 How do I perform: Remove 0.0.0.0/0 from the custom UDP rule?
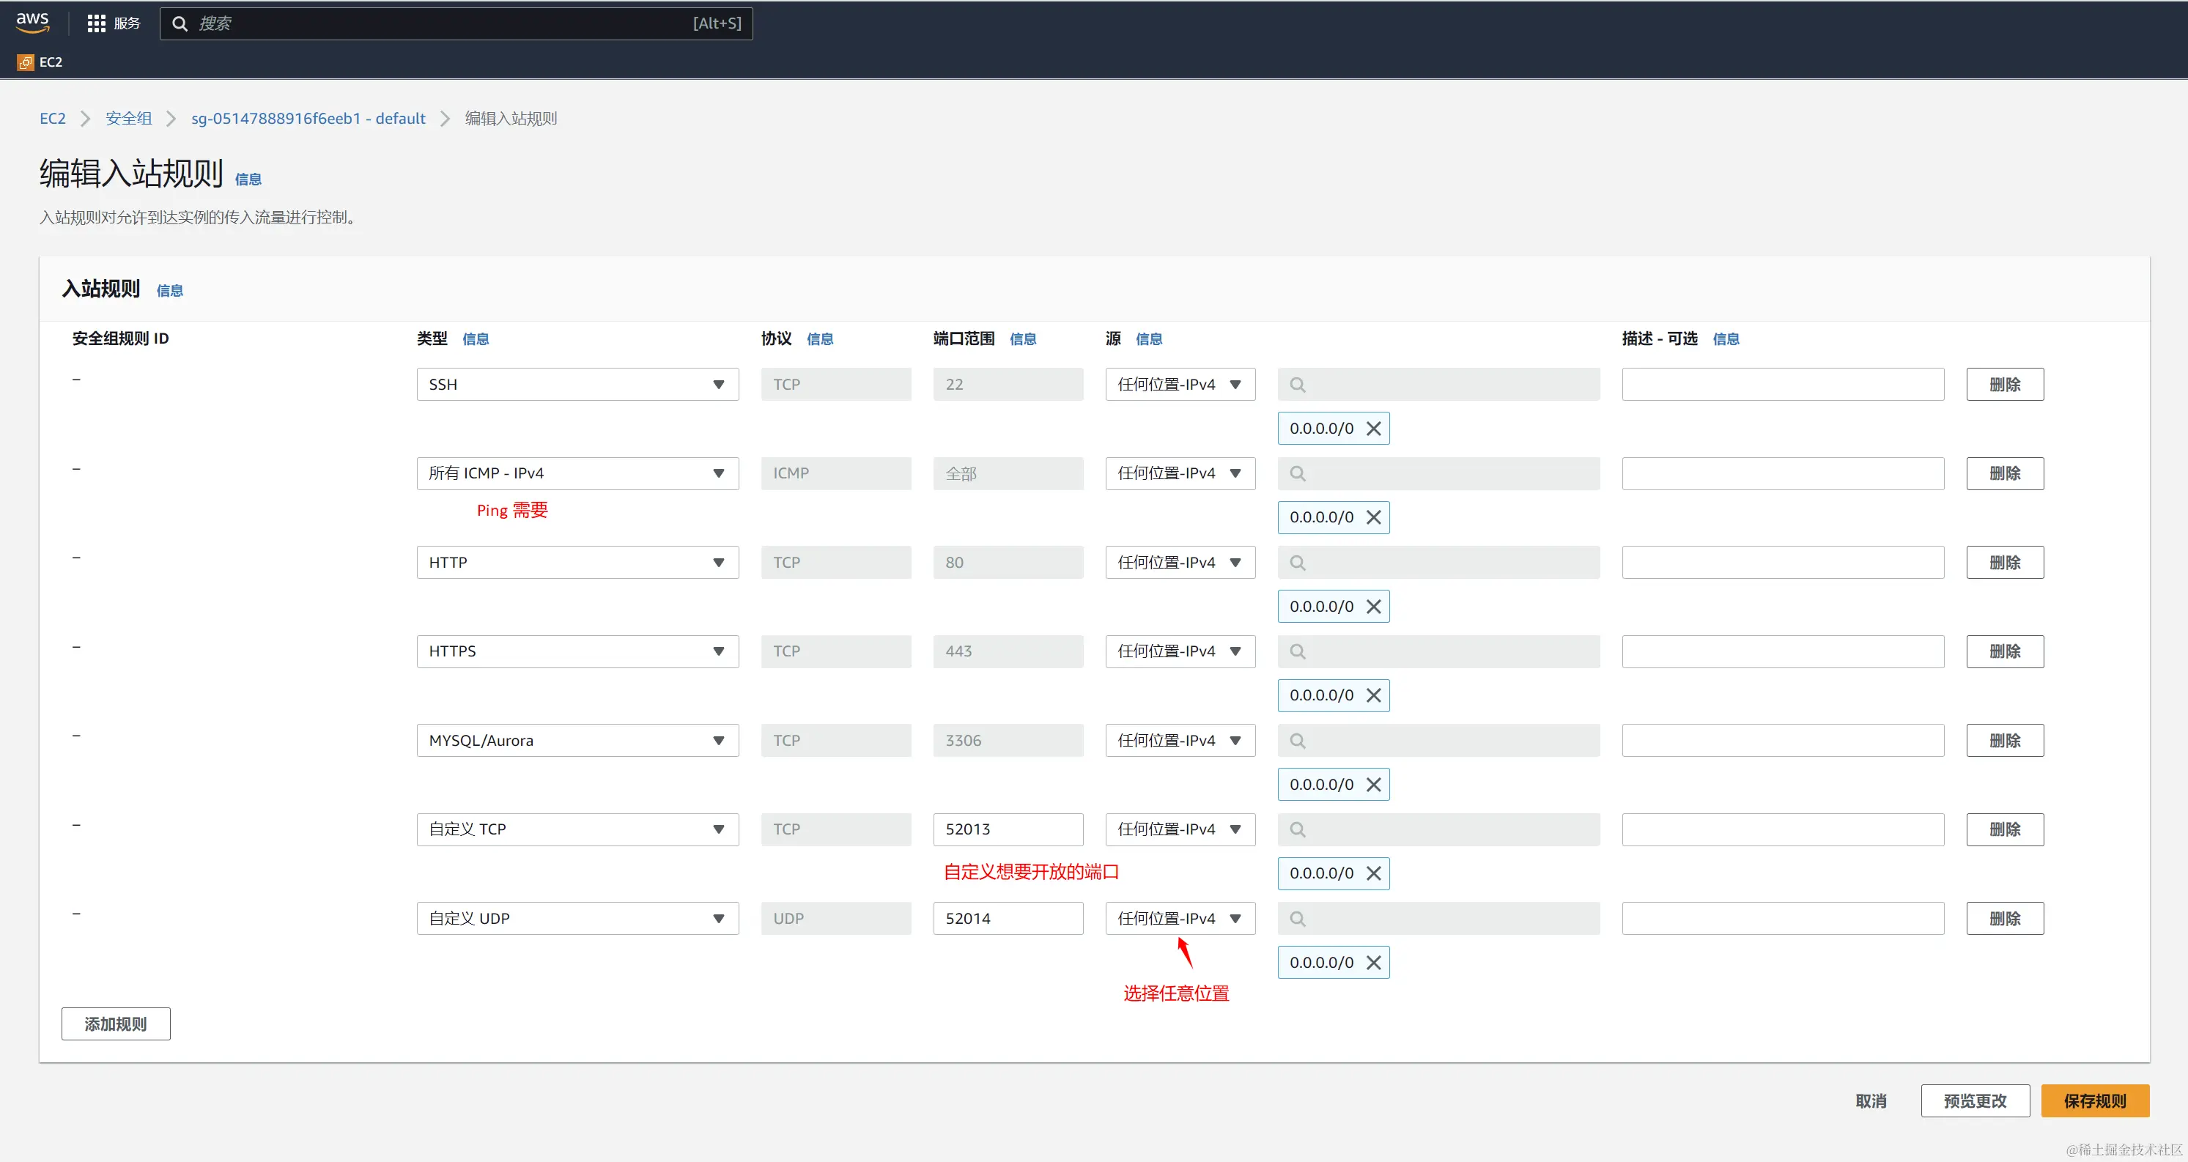tap(1373, 963)
